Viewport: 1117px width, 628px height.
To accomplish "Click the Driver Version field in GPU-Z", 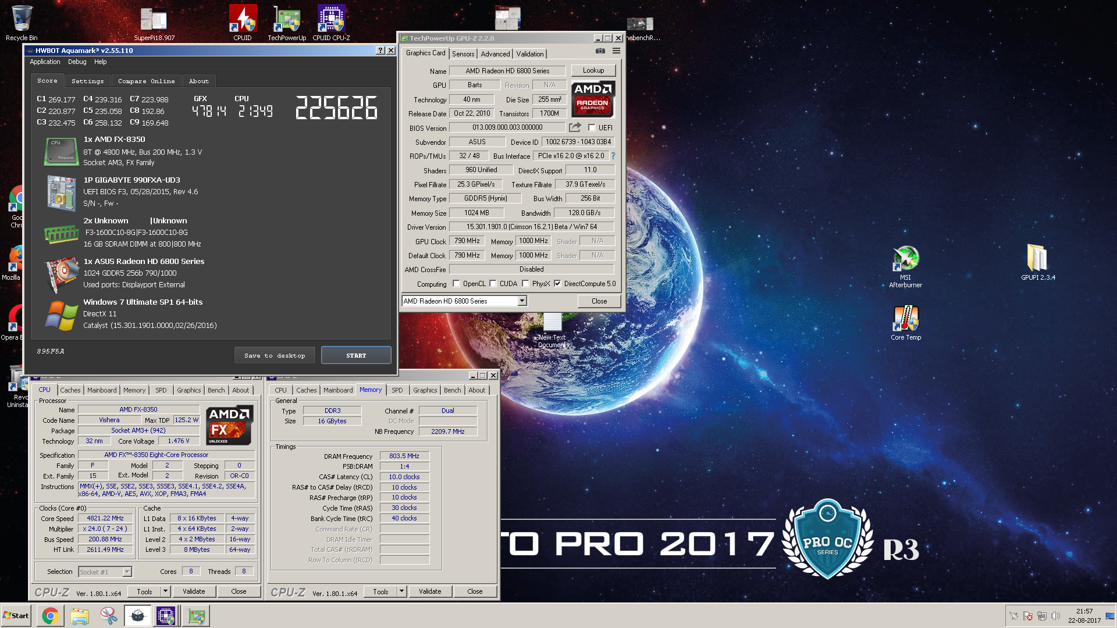I will (532, 227).
